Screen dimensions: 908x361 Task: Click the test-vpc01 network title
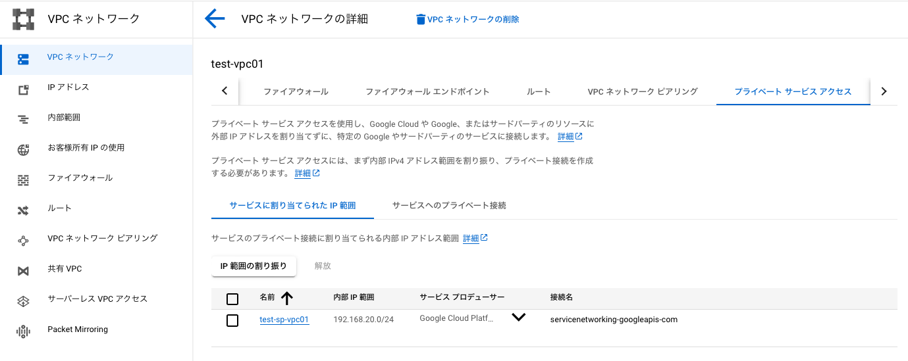237,64
